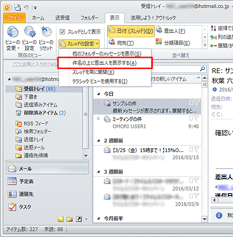Click the message list scroll-down arrow

pyautogui.click(x=205, y=219)
